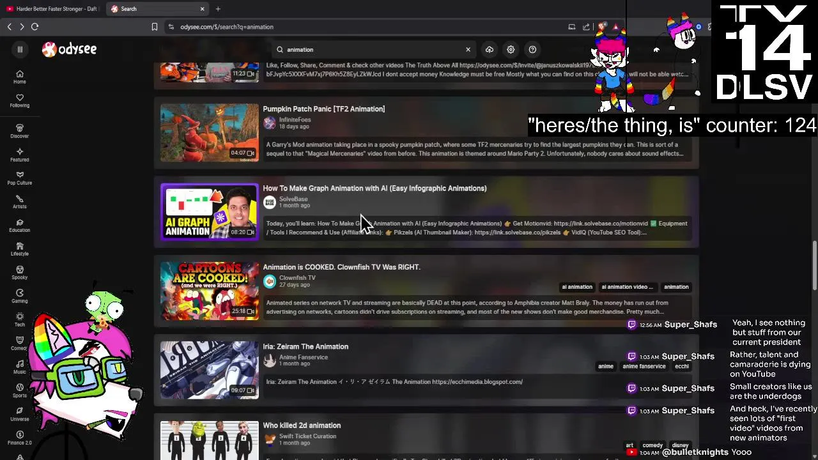Visit Swift Ticket Curation channel

307,436
